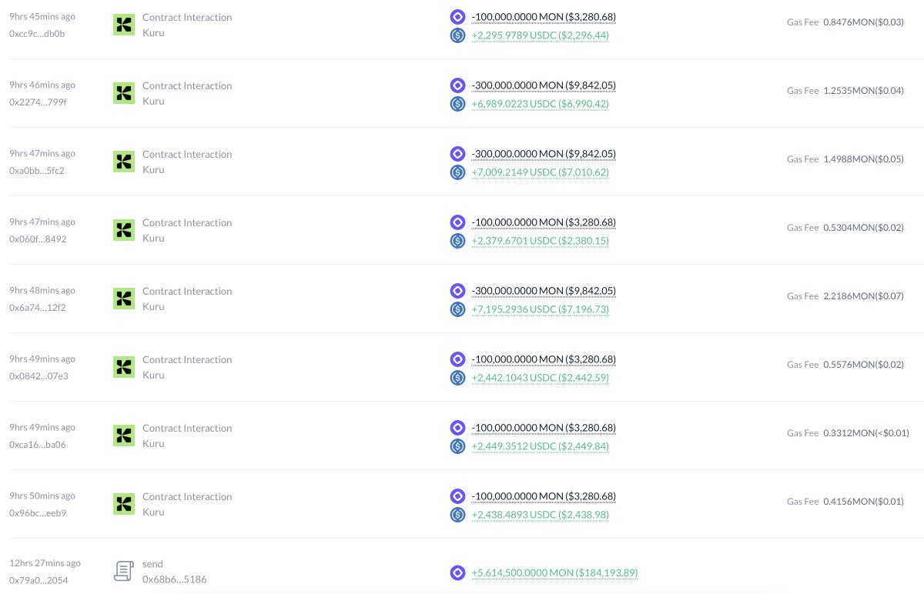This screenshot has width=924, height=594.
Task: Click the Kuru icon for transaction 0x96bc…eeb9
Action: pyautogui.click(x=123, y=504)
